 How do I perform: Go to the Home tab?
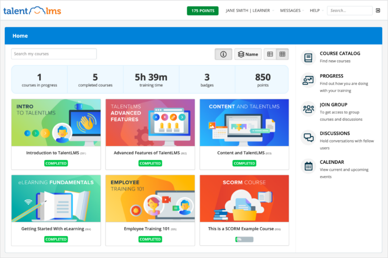pyautogui.click(x=20, y=36)
